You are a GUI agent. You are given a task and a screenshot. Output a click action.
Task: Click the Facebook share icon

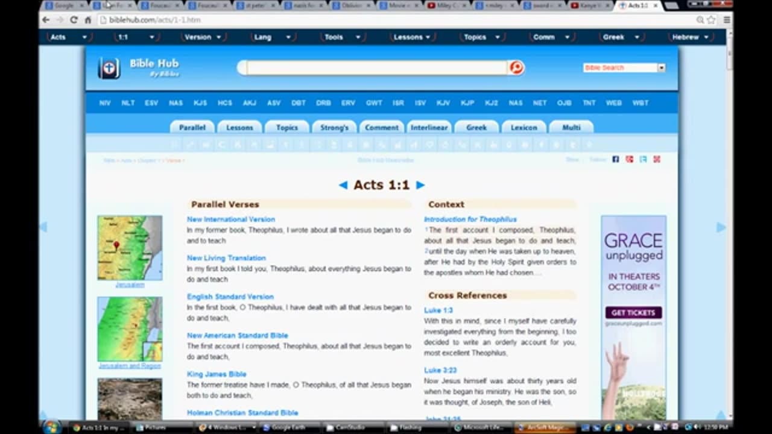[616, 159]
